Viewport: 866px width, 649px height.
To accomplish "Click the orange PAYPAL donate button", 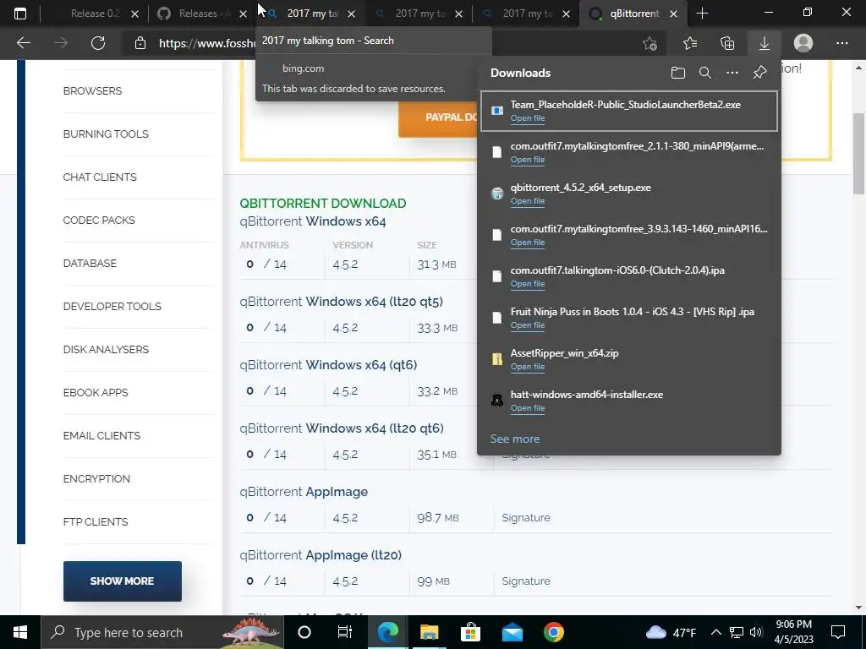I will coord(438,117).
